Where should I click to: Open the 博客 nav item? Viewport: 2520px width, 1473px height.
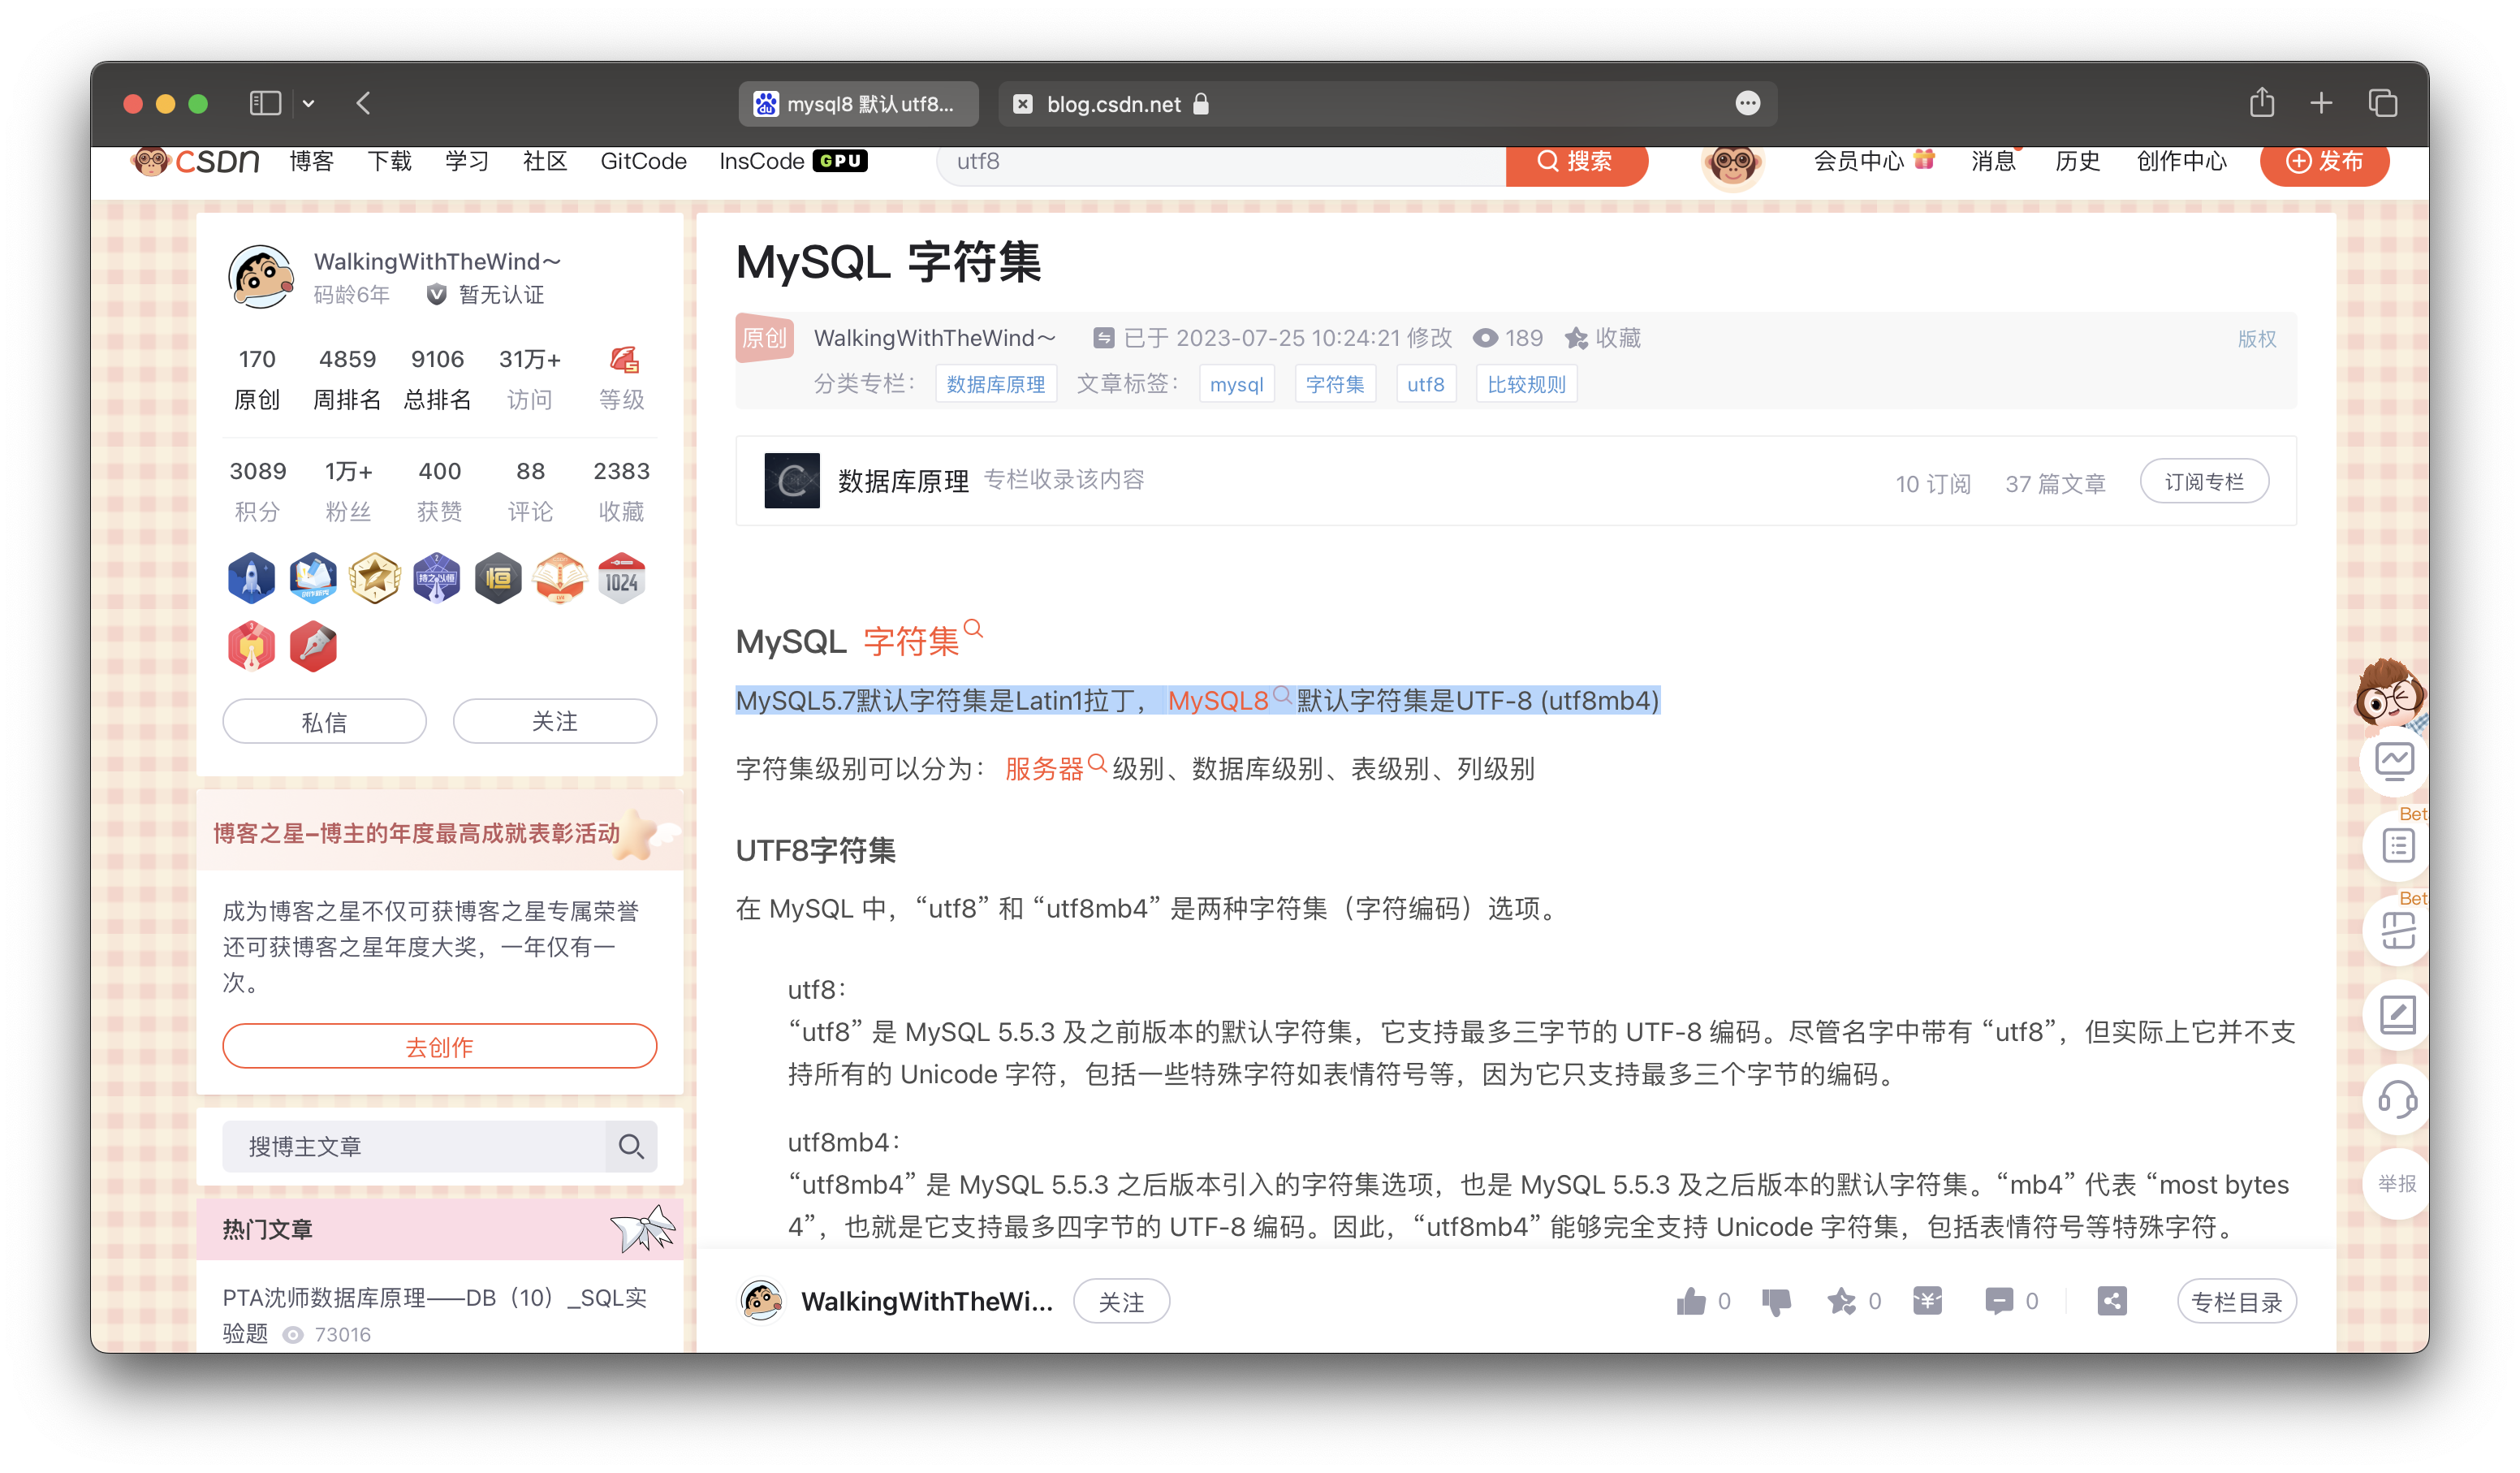[312, 162]
